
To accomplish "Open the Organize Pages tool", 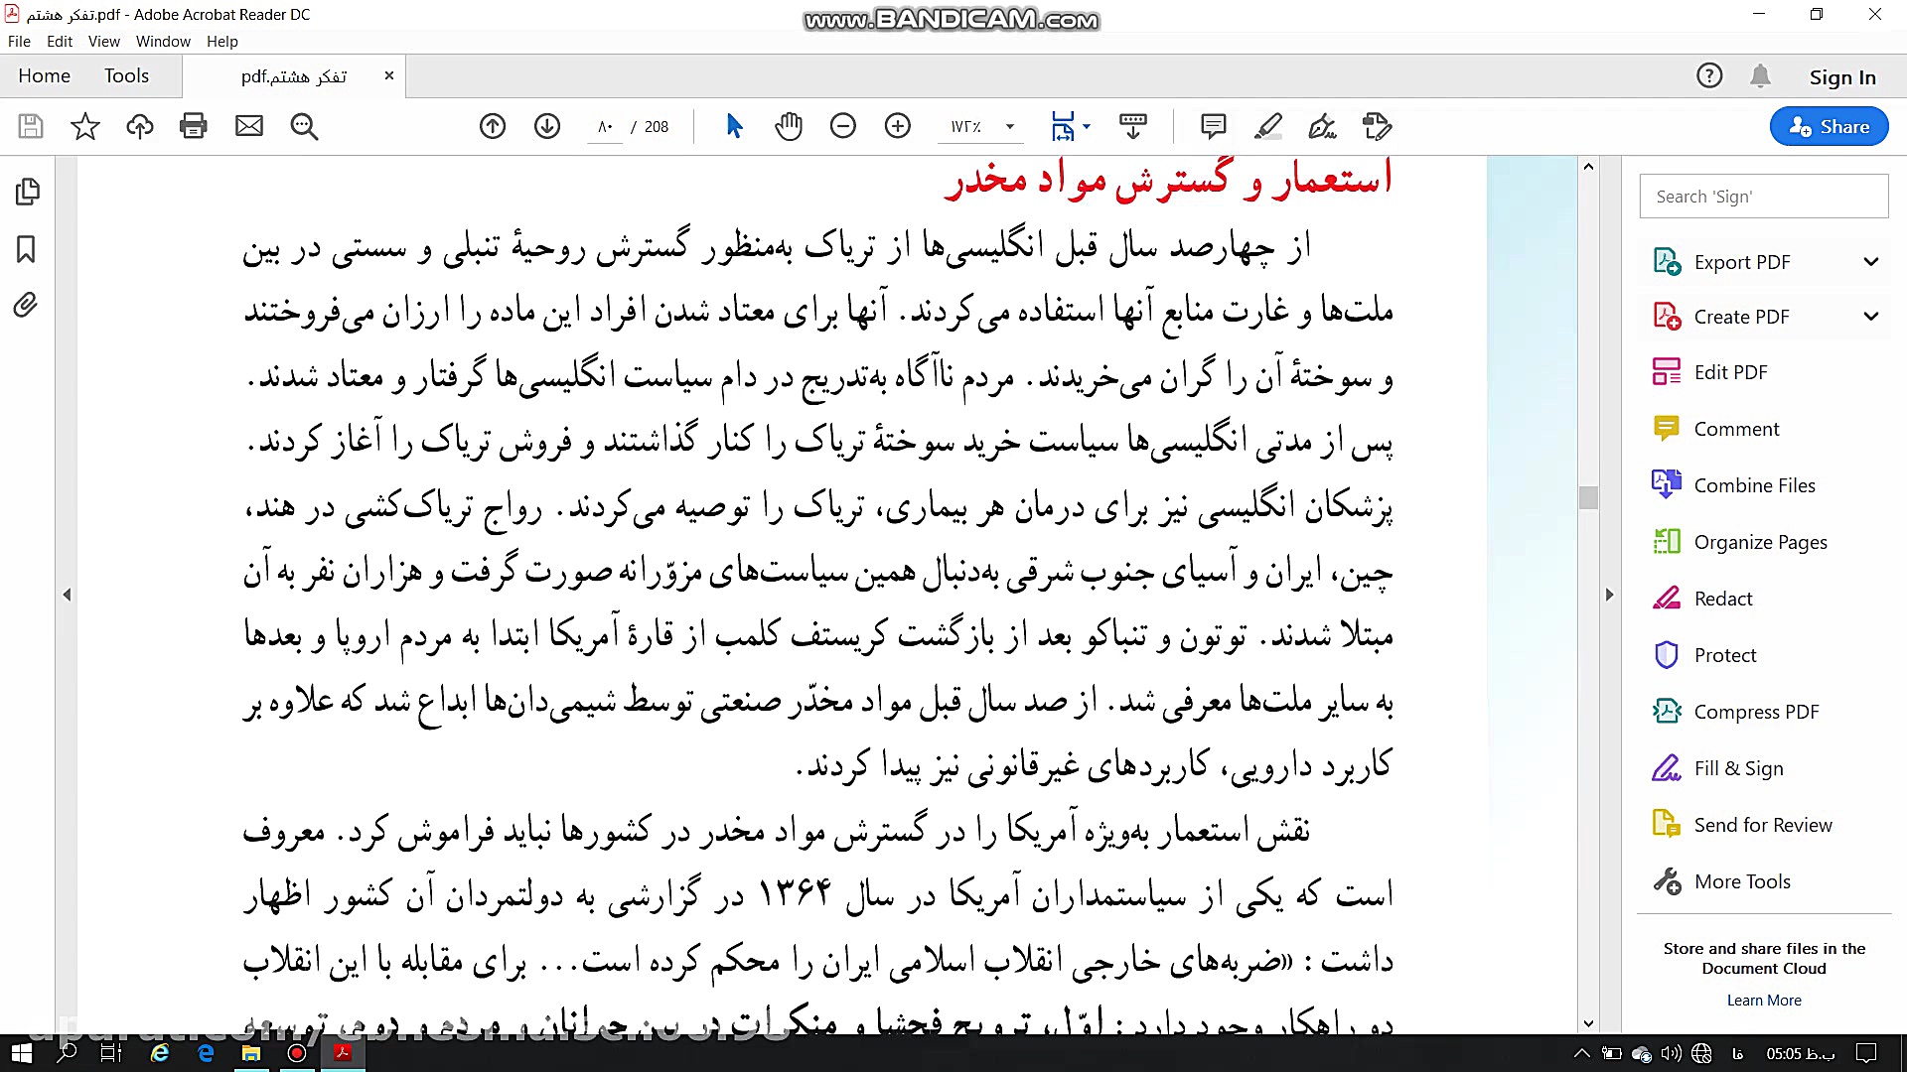I will pyautogui.click(x=1760, y=542).
